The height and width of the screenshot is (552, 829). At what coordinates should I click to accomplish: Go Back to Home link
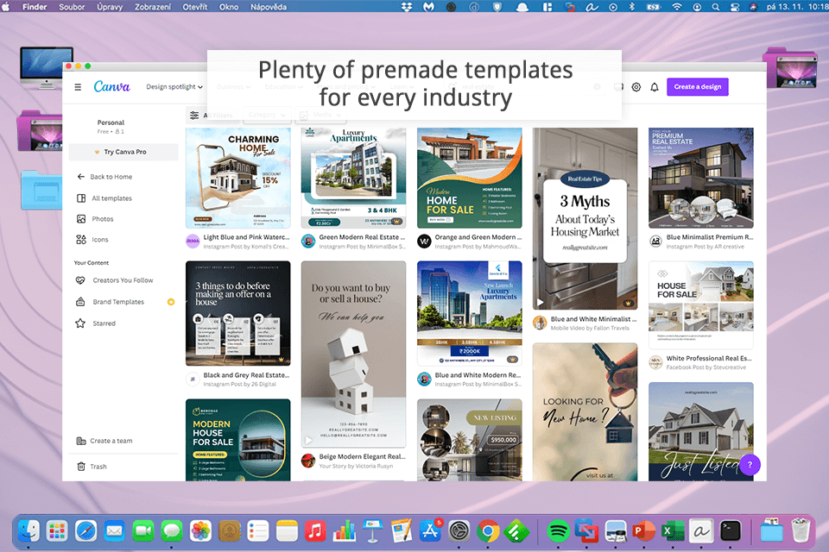(x=111, y=177)
